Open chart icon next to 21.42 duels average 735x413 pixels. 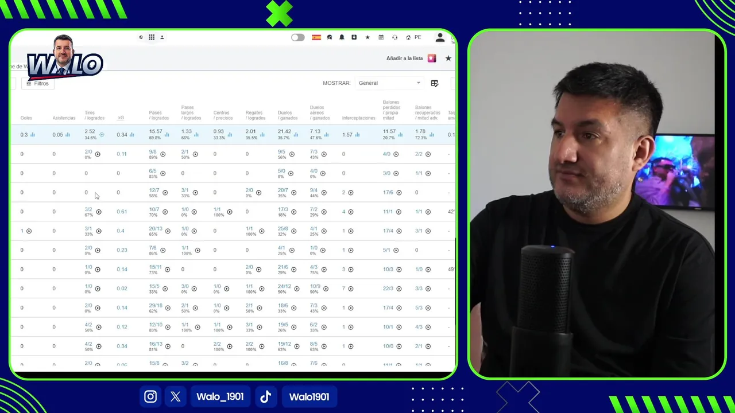tap(296, 135)
